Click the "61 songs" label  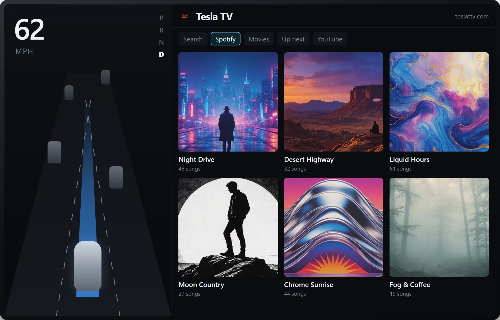point(400,169)
